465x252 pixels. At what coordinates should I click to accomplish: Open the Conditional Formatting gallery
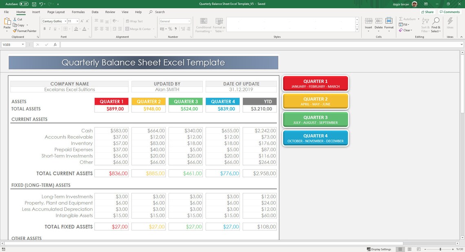tap(203, 24)
